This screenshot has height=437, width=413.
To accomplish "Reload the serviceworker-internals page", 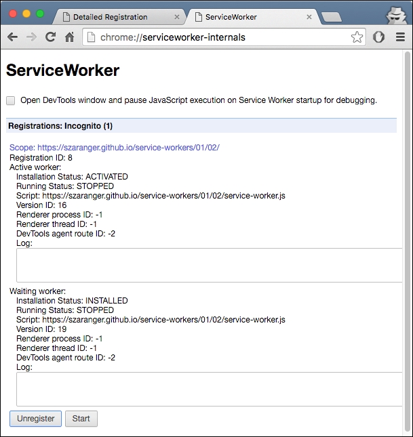I will coord(50,37).
